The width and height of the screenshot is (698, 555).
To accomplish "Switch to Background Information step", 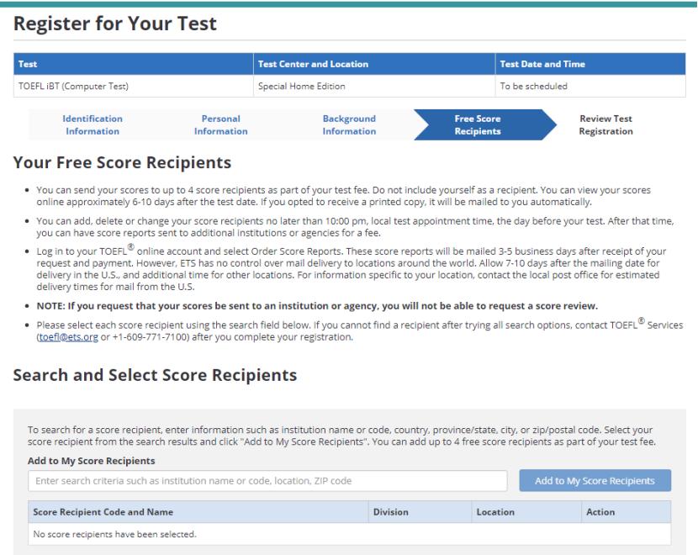I will coord(349,125).
